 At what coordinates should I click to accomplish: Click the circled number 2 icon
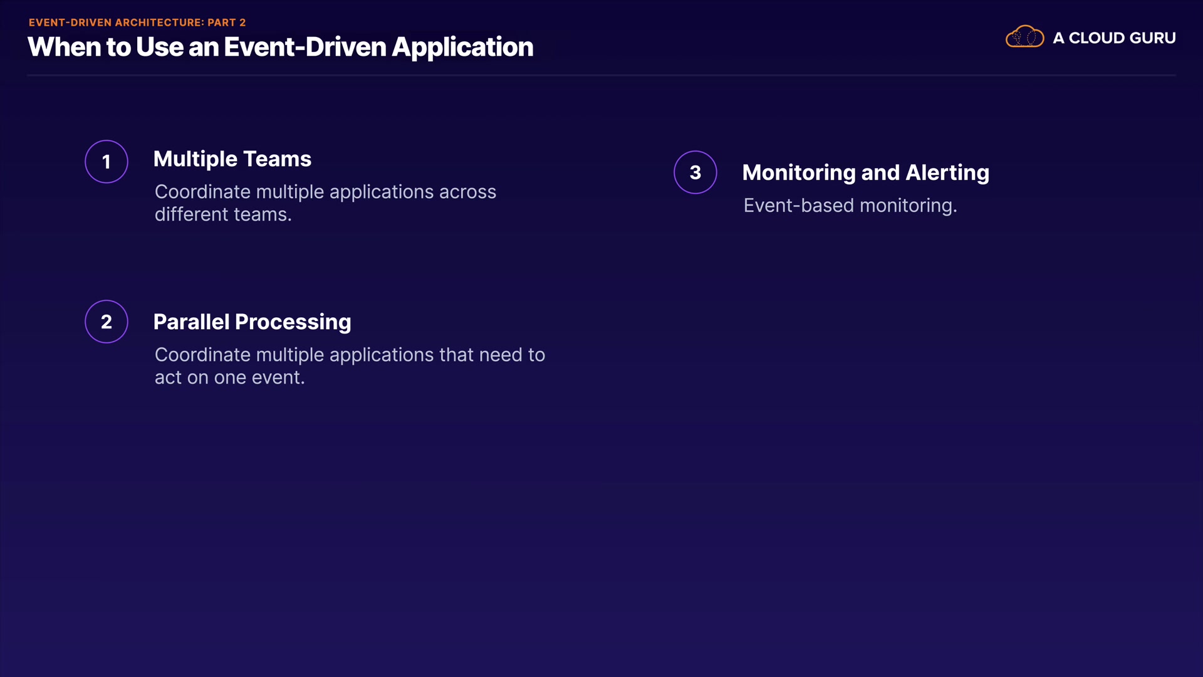tap(107, 322)
